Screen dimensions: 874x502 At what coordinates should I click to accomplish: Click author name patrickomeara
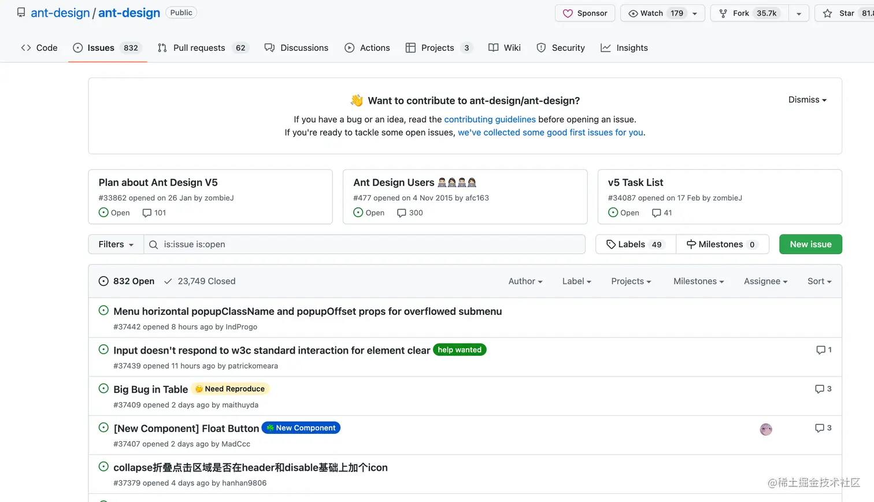click(x=253, y=366)
